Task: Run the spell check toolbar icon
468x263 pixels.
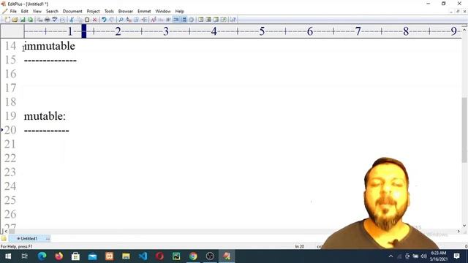Action: click(55, 20)
